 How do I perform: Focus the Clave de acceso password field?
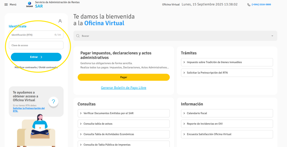tap(36, 45)
